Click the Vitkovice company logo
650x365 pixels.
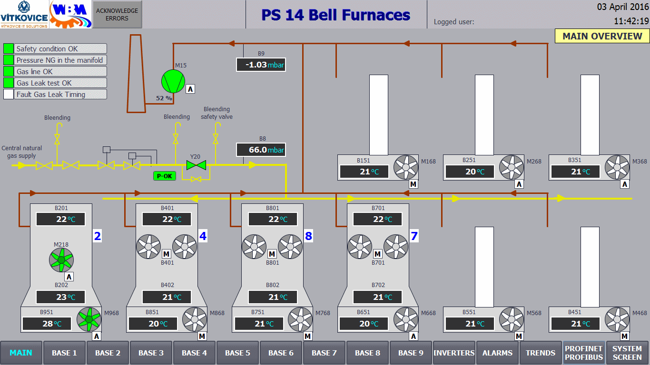(24, 14)
